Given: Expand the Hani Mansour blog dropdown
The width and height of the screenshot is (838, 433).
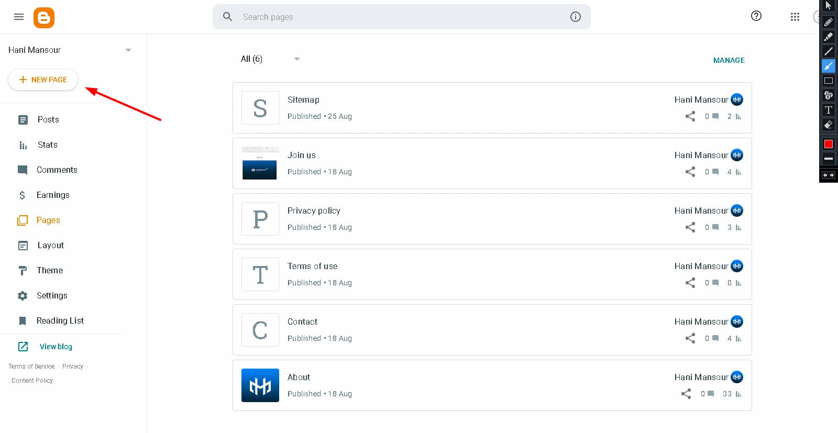Looking at the screenshot, I should point(128,50).
